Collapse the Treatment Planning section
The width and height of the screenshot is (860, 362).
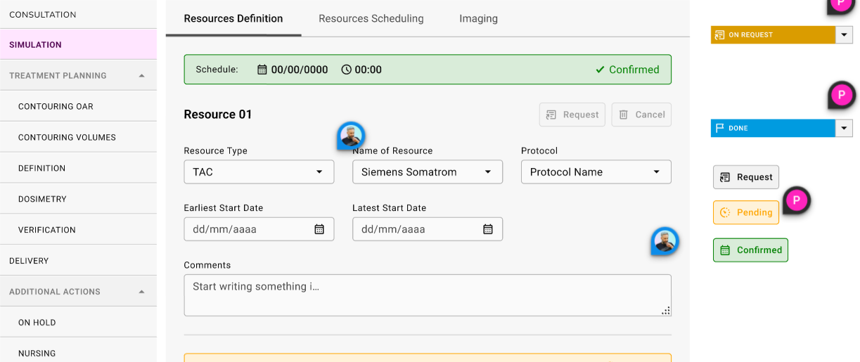141,75
